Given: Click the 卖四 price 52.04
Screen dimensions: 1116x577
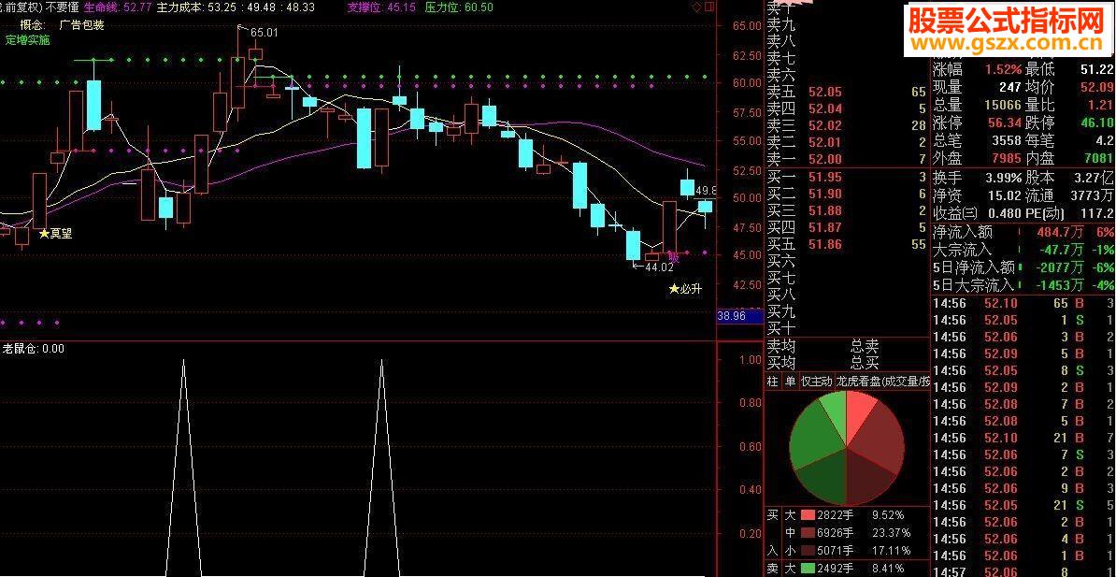Looking at the screenshot, I should pos(825,109).
